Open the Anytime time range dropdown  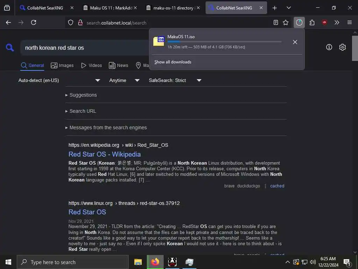pos(124,81)
